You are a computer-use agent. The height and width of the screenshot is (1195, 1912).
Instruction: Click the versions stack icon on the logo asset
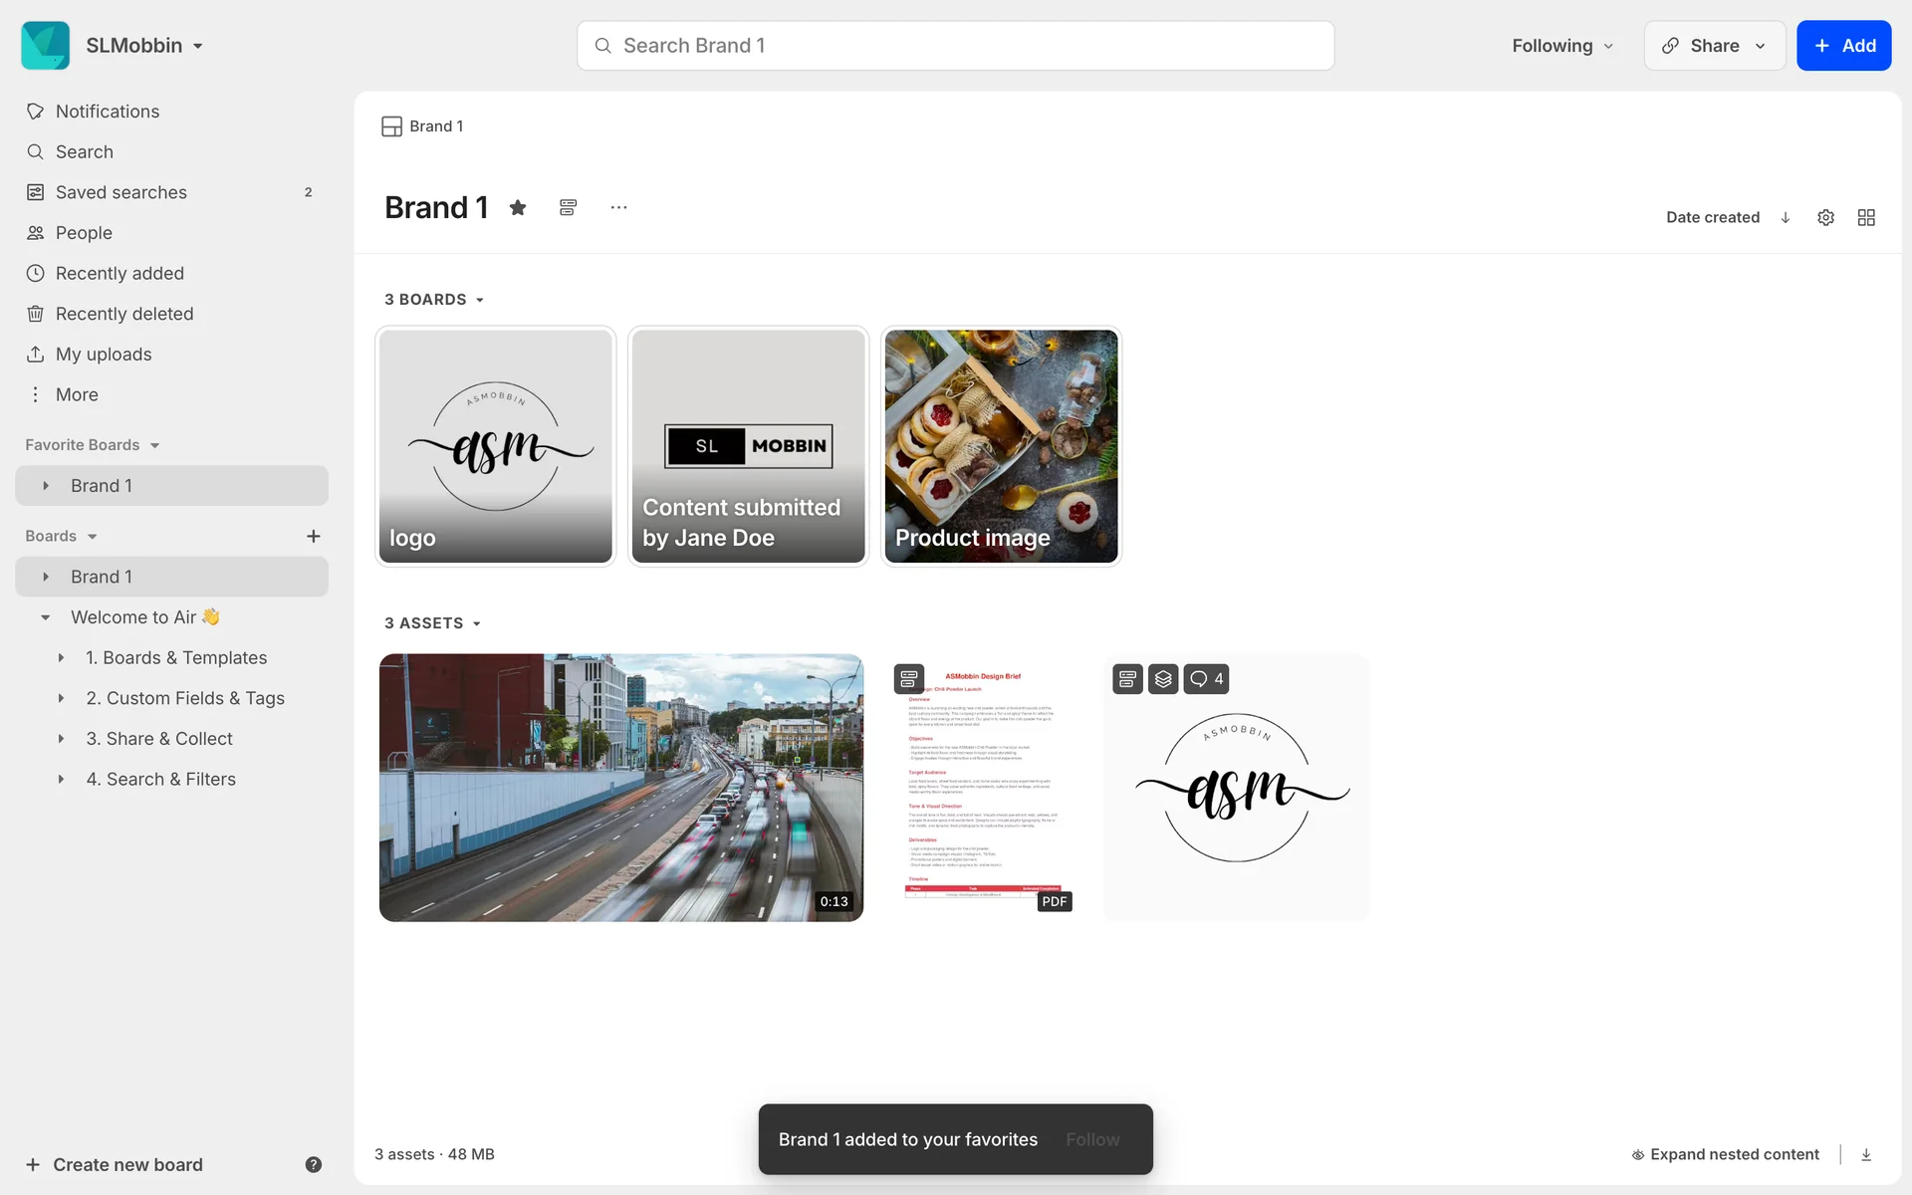click(1163, 679)
